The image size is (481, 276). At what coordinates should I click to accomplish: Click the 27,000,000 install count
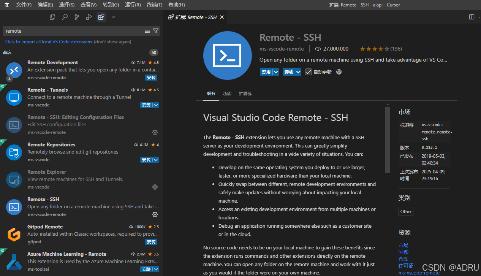pyautogui.click(x=332, y=49)
